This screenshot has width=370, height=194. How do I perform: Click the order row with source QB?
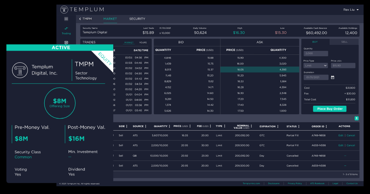point(236,156)
